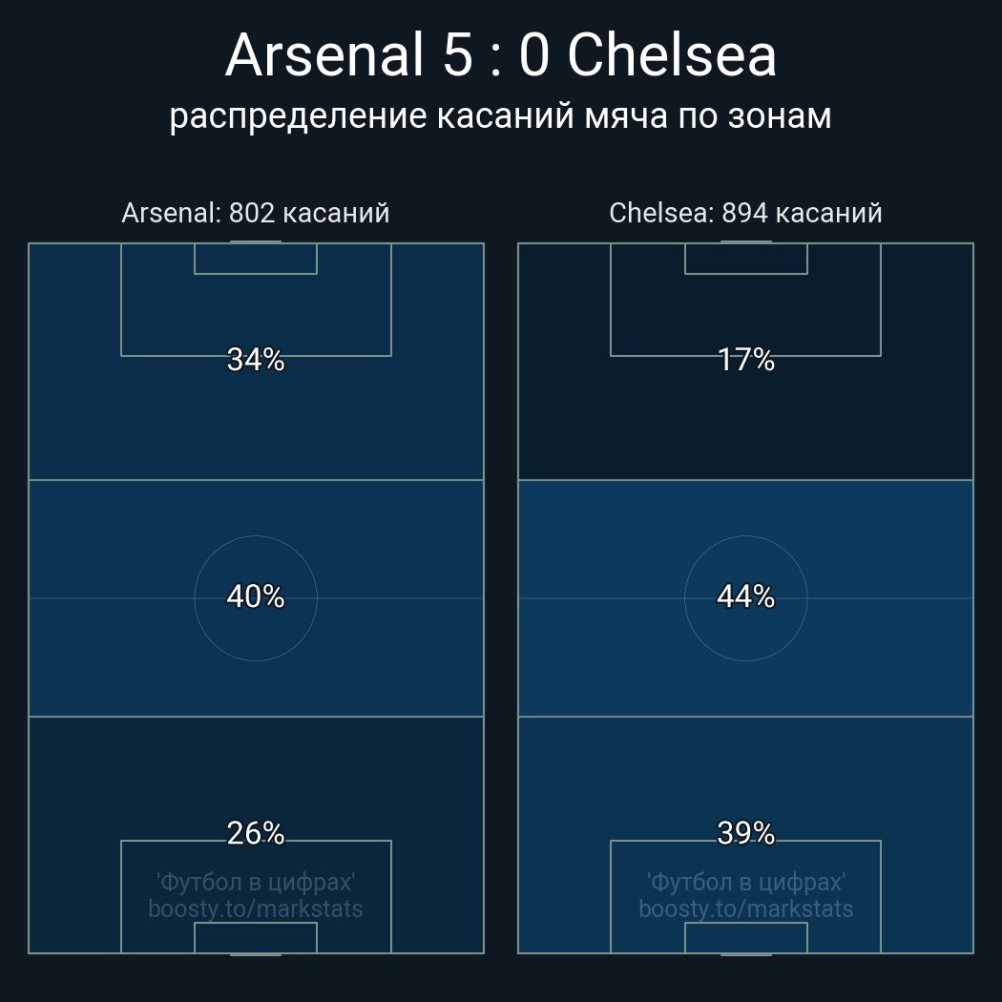The height and width of the screenshot is (1002, 1002).
Task: Select the 'Arsenal: 802 касаний' heading
Action: [256, 213]
